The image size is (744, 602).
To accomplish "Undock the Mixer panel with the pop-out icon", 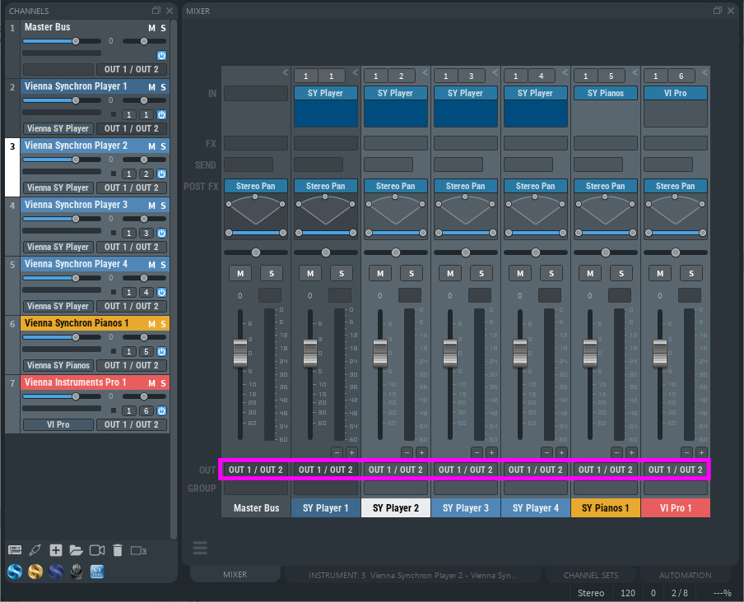I will [x=718, y=11].
